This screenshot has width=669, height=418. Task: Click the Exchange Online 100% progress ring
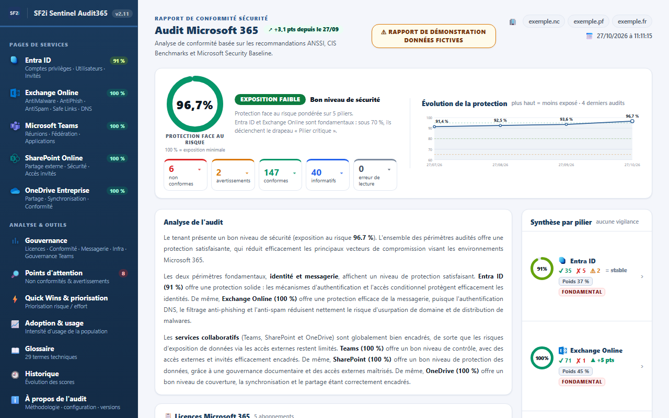tap(542, 358)
